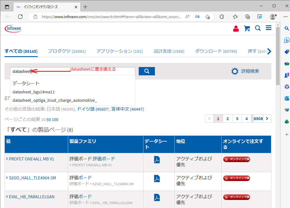Screen dimensions: 290x208
Task: Open the collections icon
Action: tap(248, 17)
